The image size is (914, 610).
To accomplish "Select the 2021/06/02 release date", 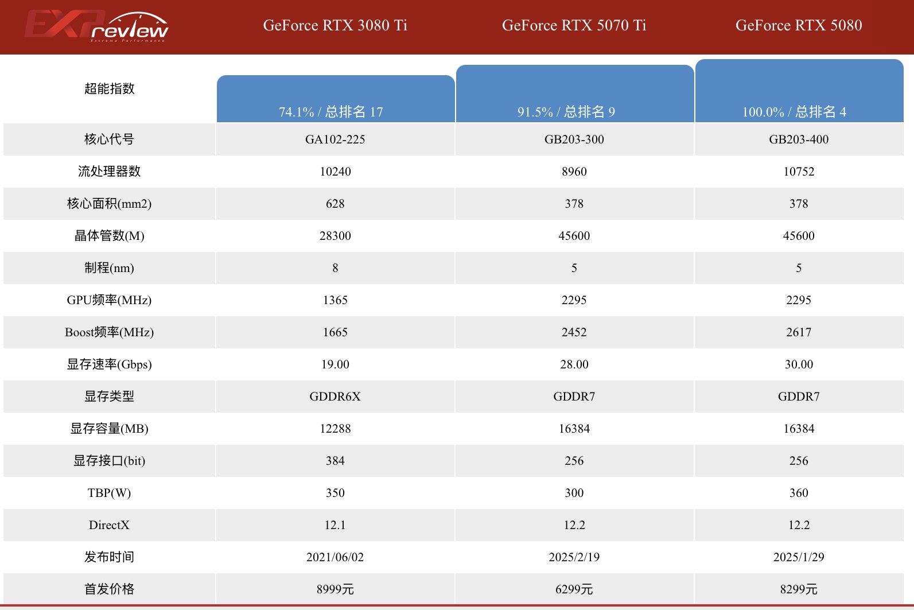I will [x=335, y=557].
